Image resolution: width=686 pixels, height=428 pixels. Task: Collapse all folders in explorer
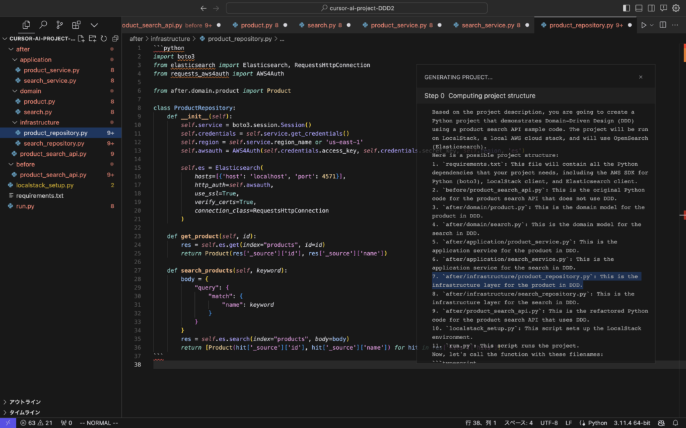[115, 38]
